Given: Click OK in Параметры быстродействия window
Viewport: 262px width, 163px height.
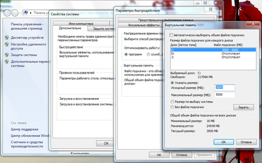Looking at the screenshot, I should [x=159, y=155].
